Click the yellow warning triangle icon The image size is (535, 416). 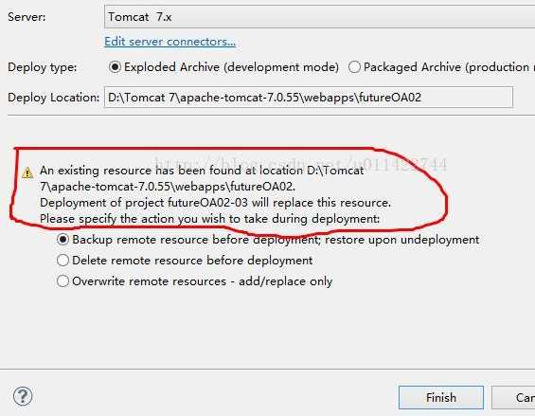pyautogui.click(x=27, y=172)
